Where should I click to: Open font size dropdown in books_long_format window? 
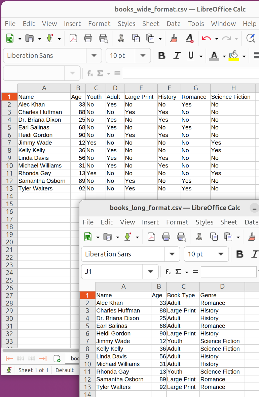[221, 254]
